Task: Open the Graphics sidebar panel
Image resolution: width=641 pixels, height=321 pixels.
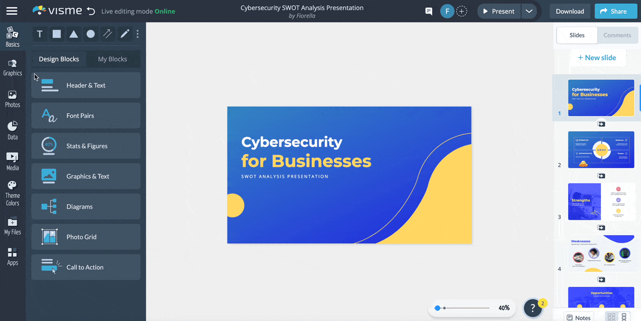Action: tap(12, 66)
